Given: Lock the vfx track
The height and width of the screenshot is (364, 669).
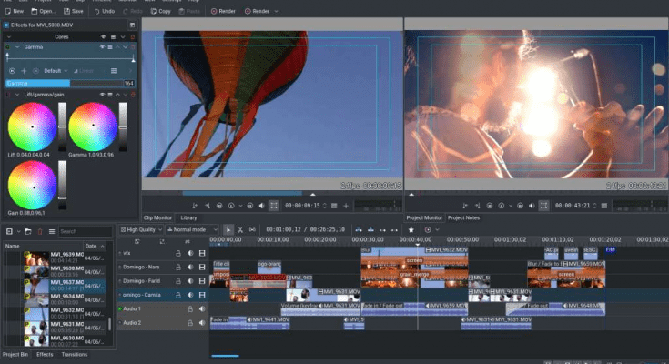Looking at the screenshot, I should [x=178, y=254].
